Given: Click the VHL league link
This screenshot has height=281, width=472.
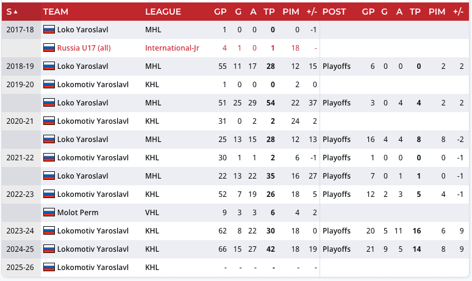Looking at the screenshot, I should (152, 213).
